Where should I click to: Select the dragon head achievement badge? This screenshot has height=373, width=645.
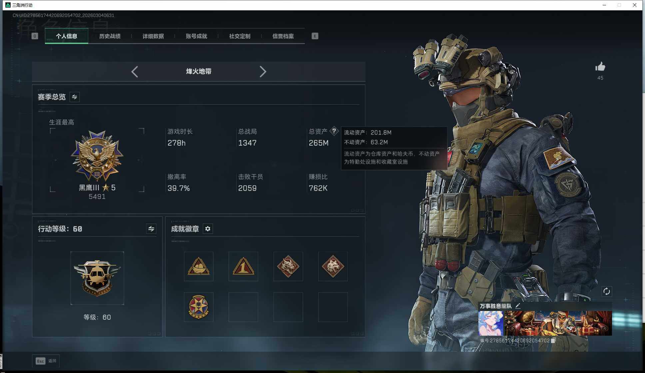coord(288,266)
